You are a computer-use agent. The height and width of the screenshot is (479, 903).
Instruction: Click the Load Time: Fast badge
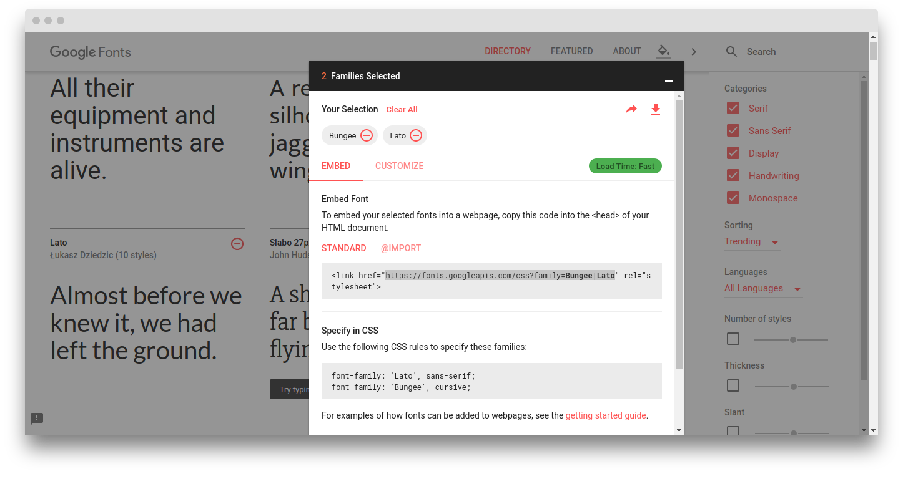click(625, 166)
